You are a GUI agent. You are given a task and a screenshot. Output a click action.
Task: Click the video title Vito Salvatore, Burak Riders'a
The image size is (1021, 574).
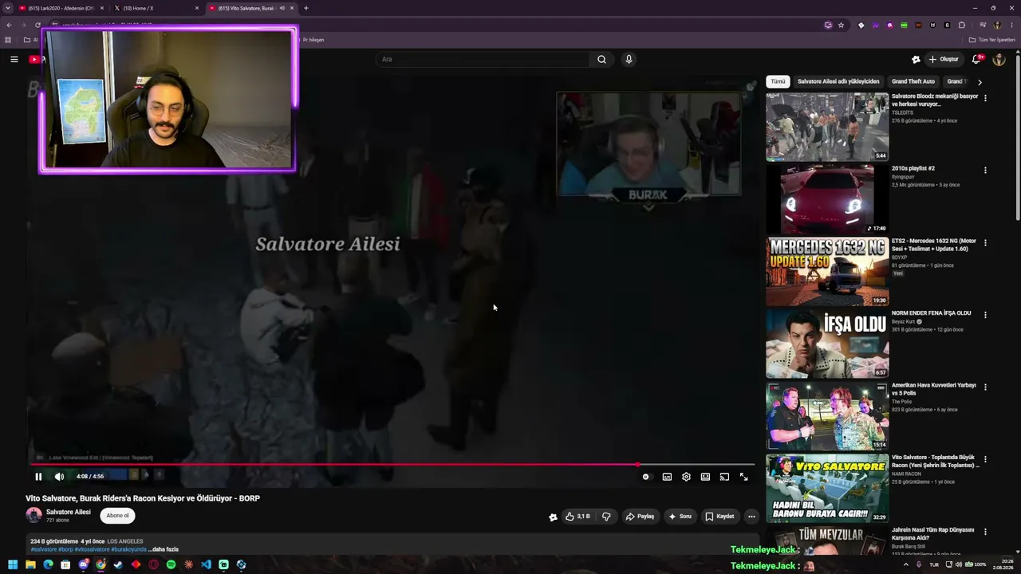coord(143,498)
